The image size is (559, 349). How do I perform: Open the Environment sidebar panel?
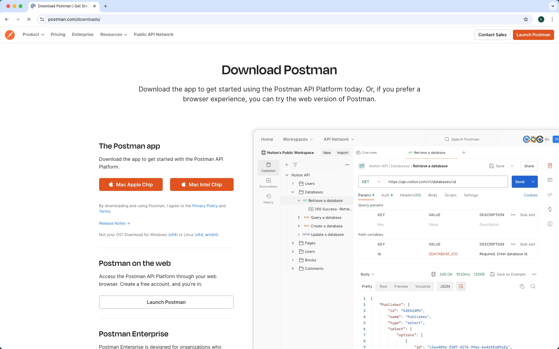pos(268,183)
